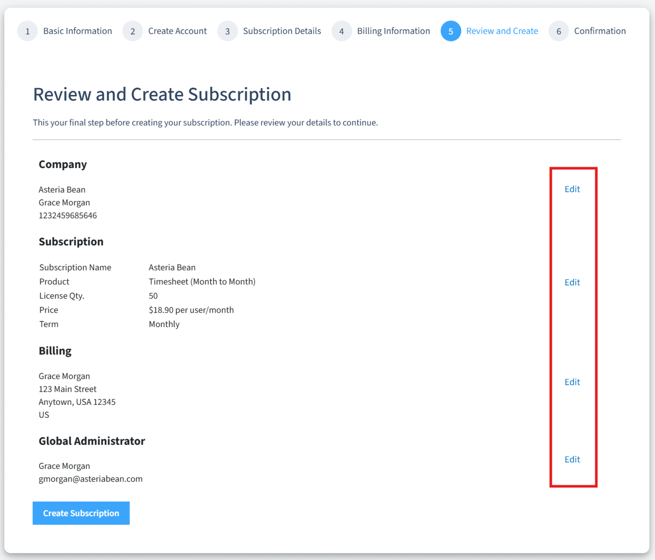The width and height of the screenshot is (655, 560).
Task: Click the step 2 number circle
Action: click(133, 31)
